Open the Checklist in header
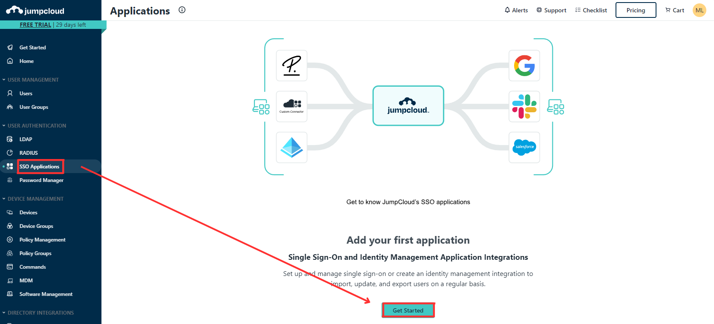 (591, 10)
